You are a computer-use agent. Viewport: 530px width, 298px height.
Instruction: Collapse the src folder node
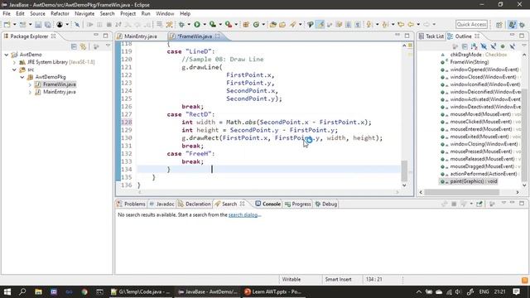tap(15, 70)
